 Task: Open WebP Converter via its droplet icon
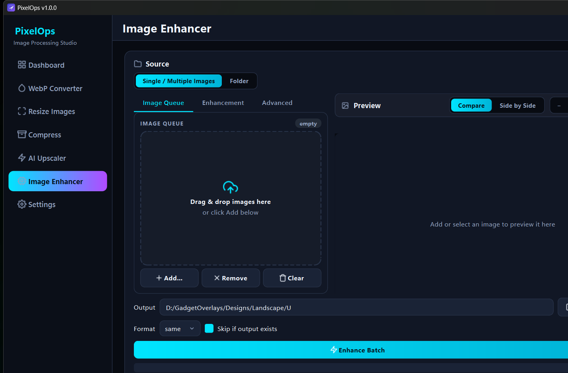pyautogui.click(x=22, y=88)
